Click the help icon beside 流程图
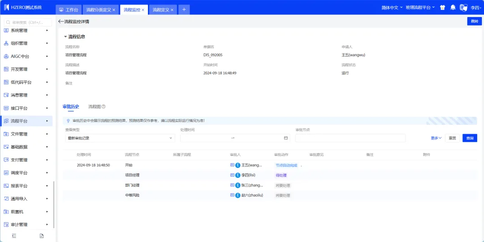Screen dimensions: 484x242 coord(104,106)
